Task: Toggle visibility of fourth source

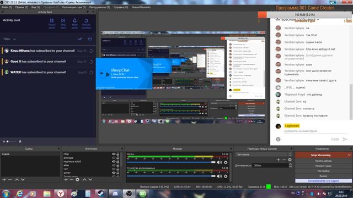Action: click(114, 165)
